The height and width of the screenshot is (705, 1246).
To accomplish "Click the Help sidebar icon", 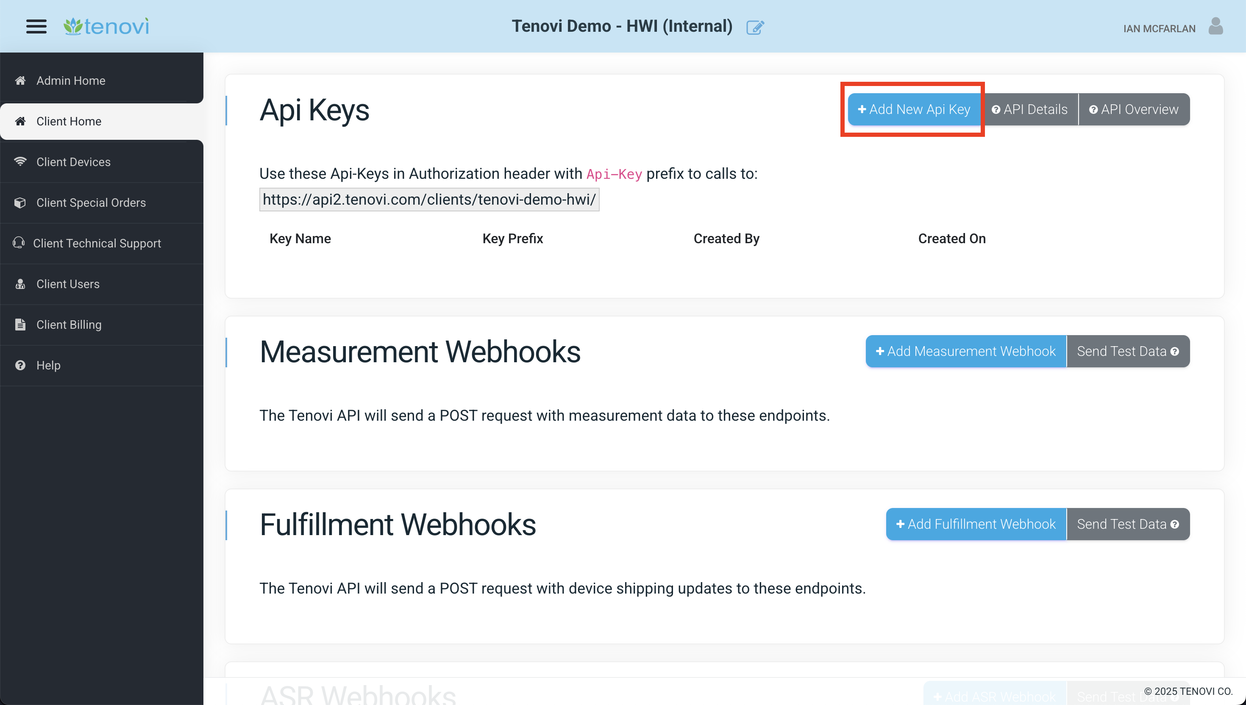I will [20, 365].
